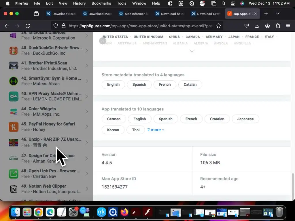Open Trash from the Dock

click(x=279, y=212)
